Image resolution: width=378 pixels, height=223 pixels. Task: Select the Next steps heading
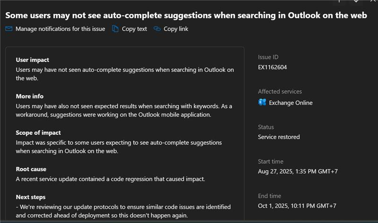(x=30, y=197)
